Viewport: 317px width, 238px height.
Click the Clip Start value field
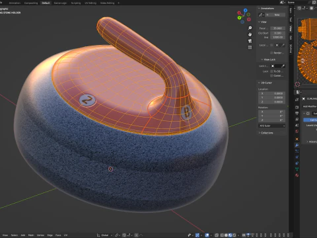[278, 33]
